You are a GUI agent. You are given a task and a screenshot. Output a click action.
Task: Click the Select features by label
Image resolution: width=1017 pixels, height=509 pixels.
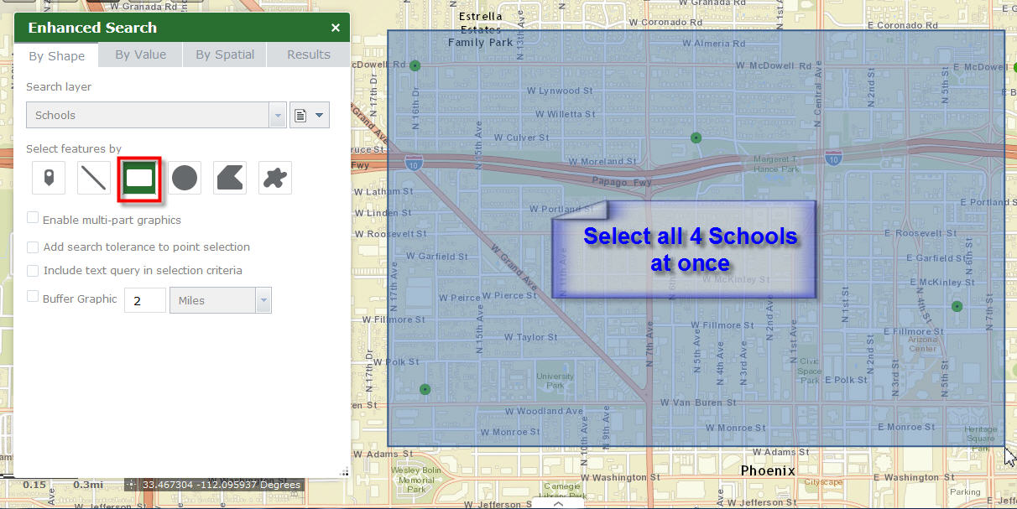click(74, 148)
